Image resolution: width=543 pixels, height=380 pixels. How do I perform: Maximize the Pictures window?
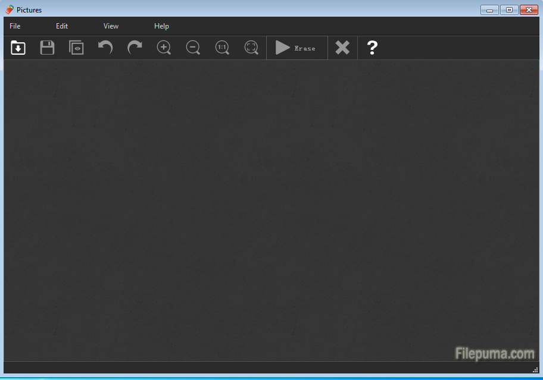click(x=509, y=10)
